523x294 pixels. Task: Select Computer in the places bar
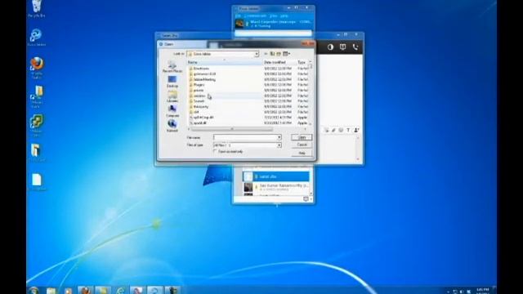click(x=172, y=111)
